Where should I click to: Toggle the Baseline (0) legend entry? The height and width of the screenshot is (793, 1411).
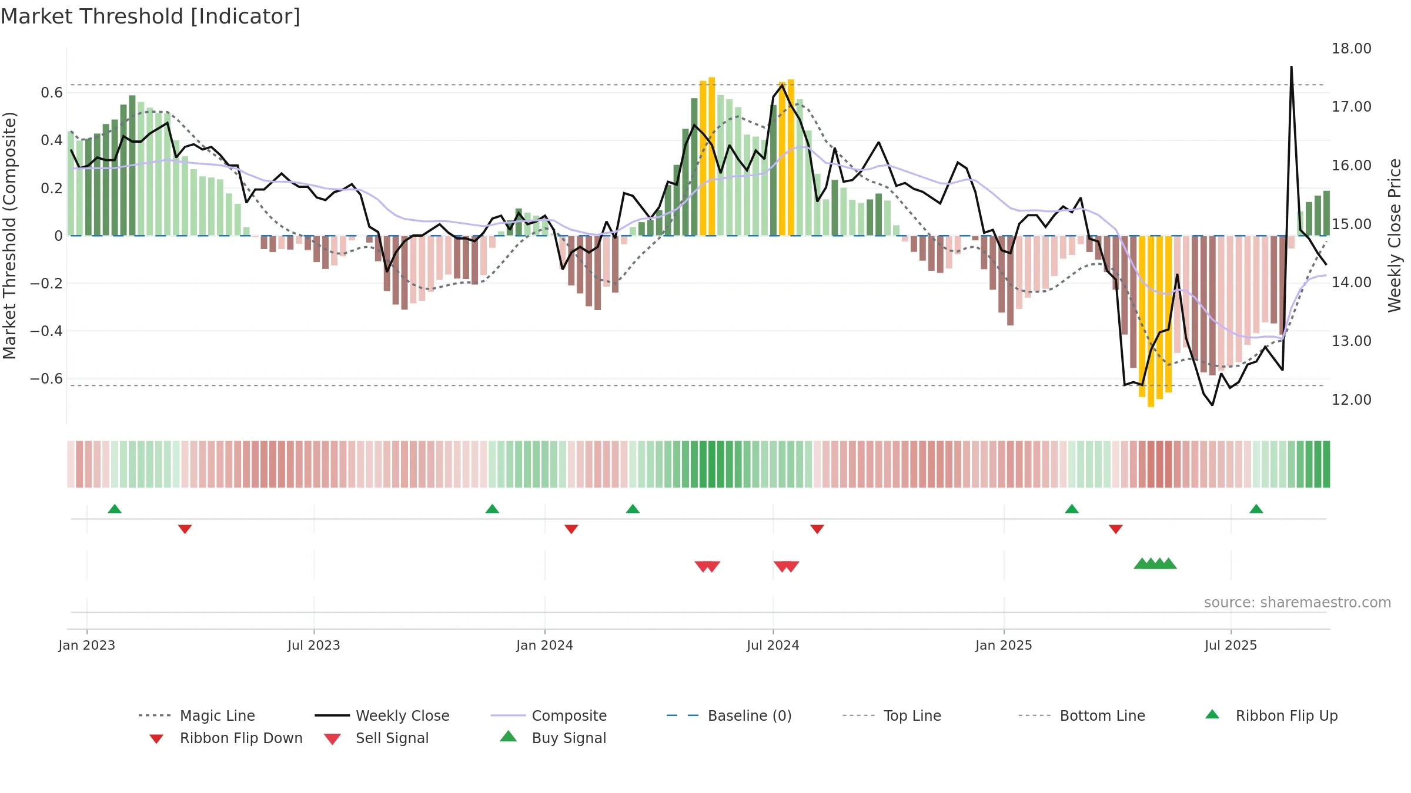click(729, 715)
